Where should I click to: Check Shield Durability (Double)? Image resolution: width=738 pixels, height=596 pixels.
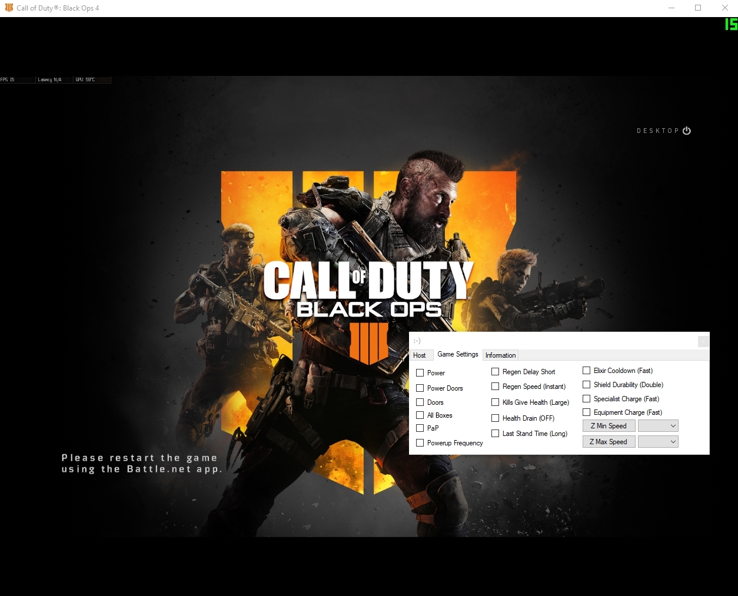pyautogui.click(x=587, y=385)
